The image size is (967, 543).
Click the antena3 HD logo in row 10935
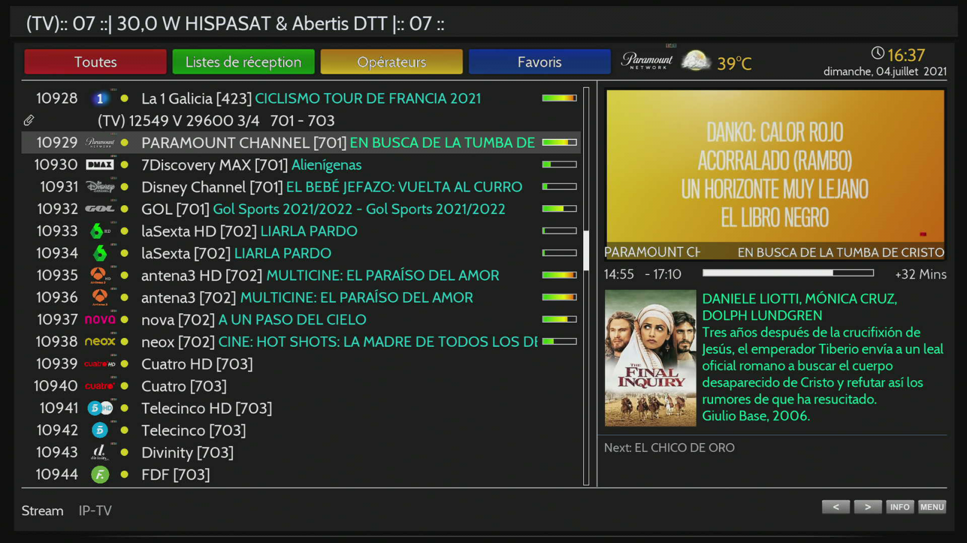click(100, 275)
